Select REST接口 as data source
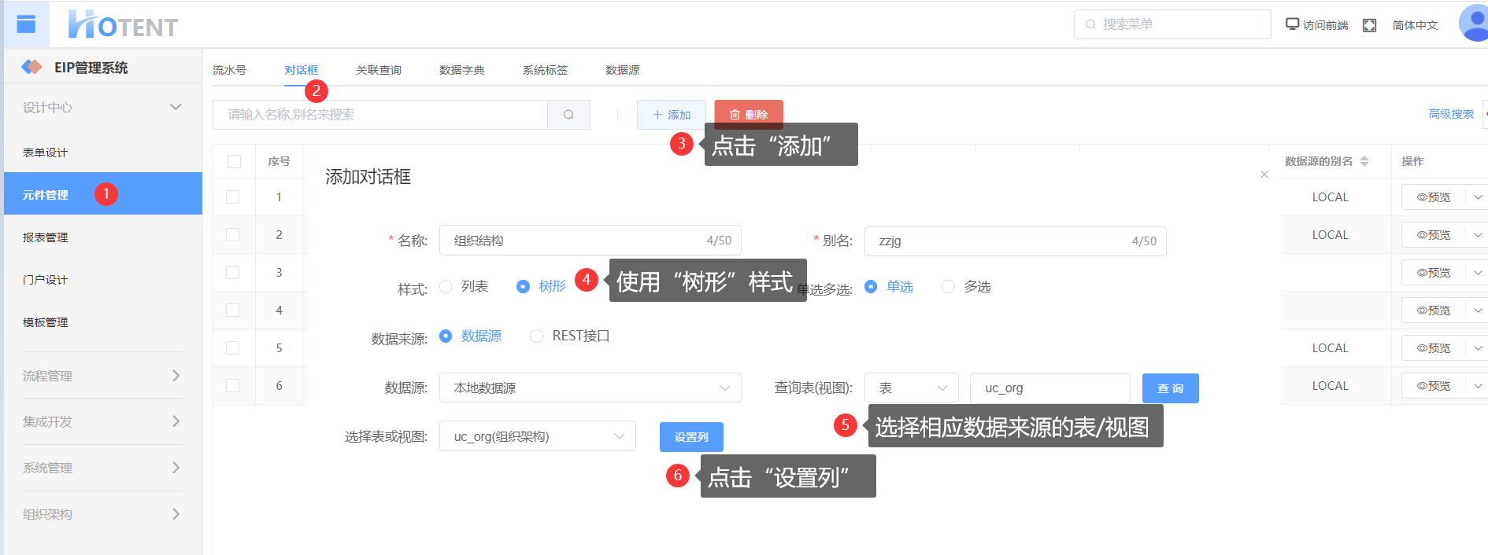 coord(536,336)
